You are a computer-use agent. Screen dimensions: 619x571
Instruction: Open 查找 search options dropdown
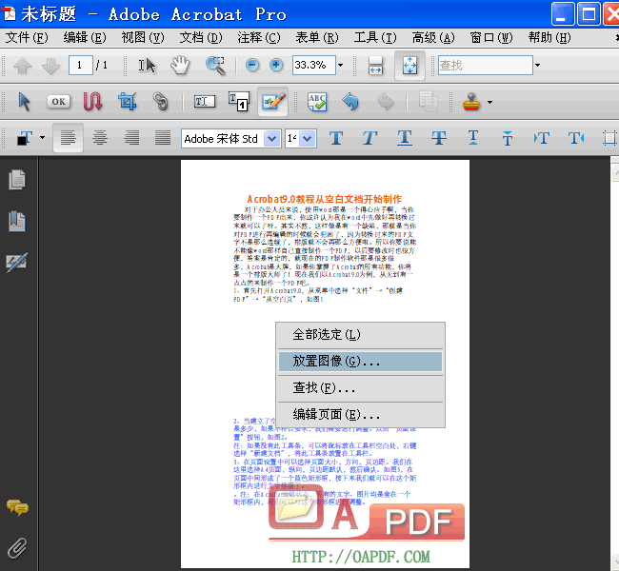tap(537, 65)
